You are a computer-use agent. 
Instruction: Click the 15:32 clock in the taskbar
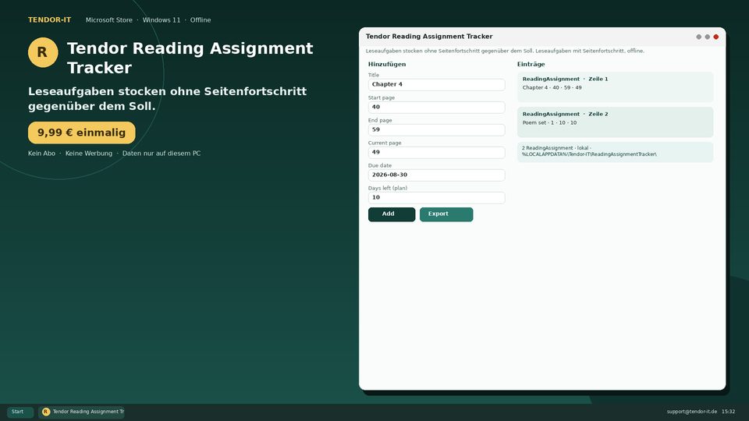[x=728, y=412]
